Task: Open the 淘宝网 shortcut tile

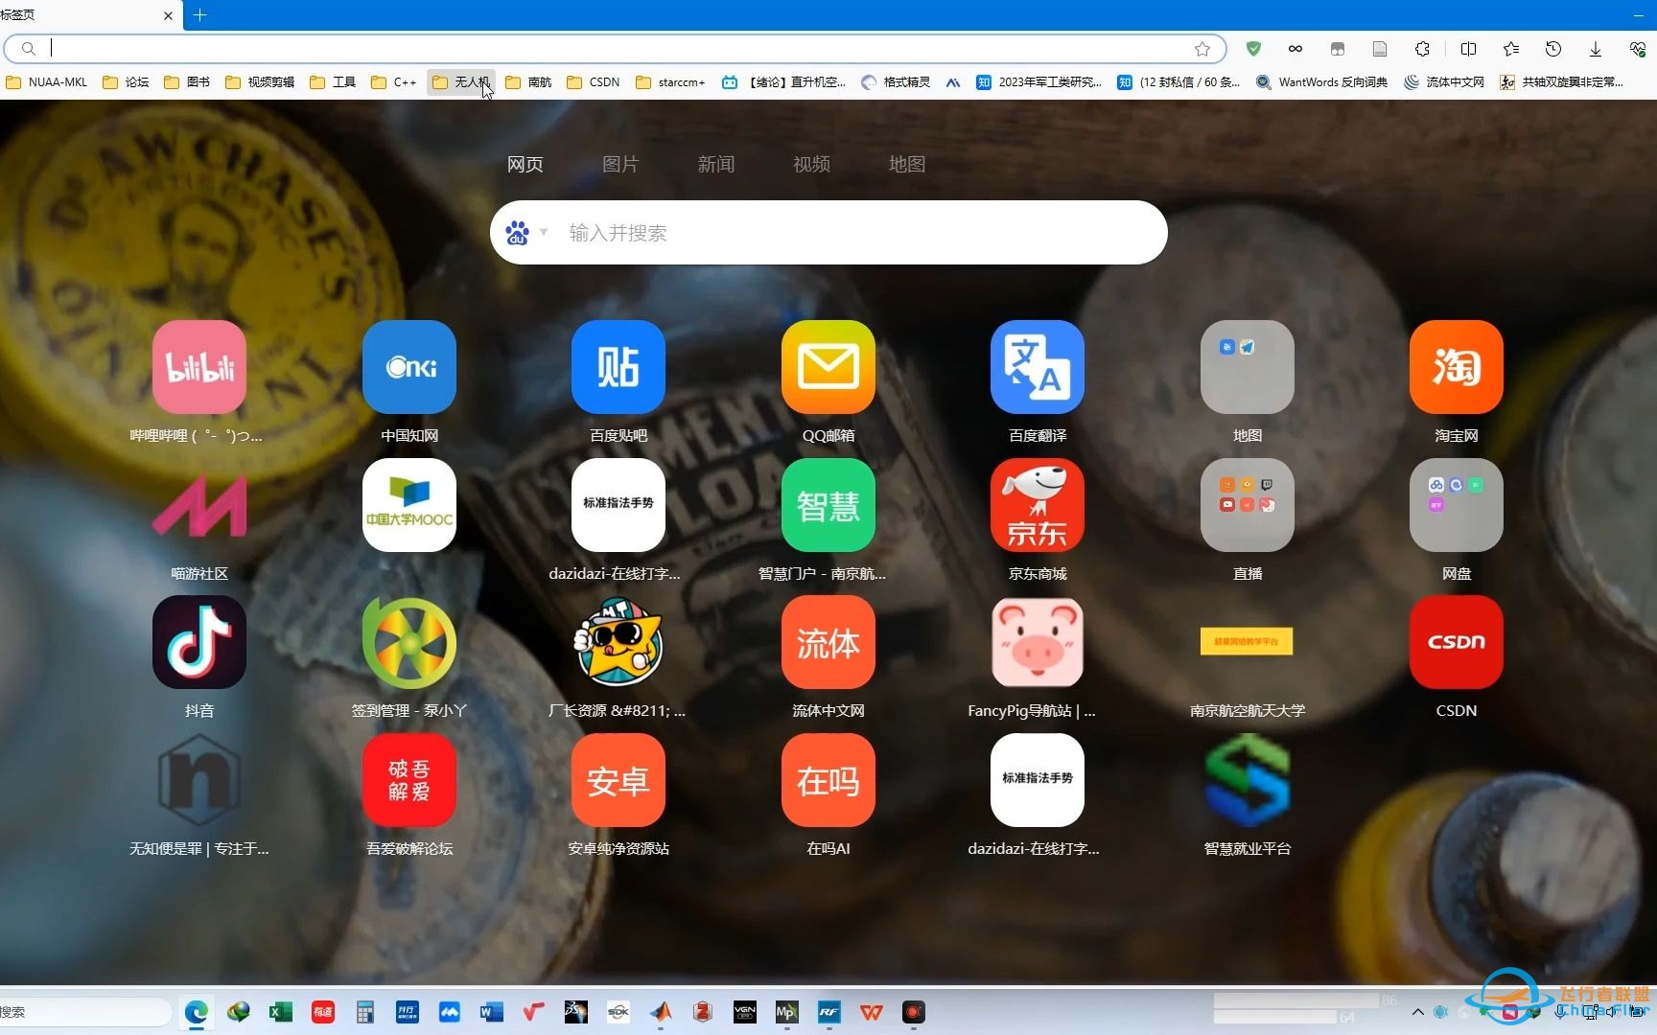Action: click(x=1457, y=367)
